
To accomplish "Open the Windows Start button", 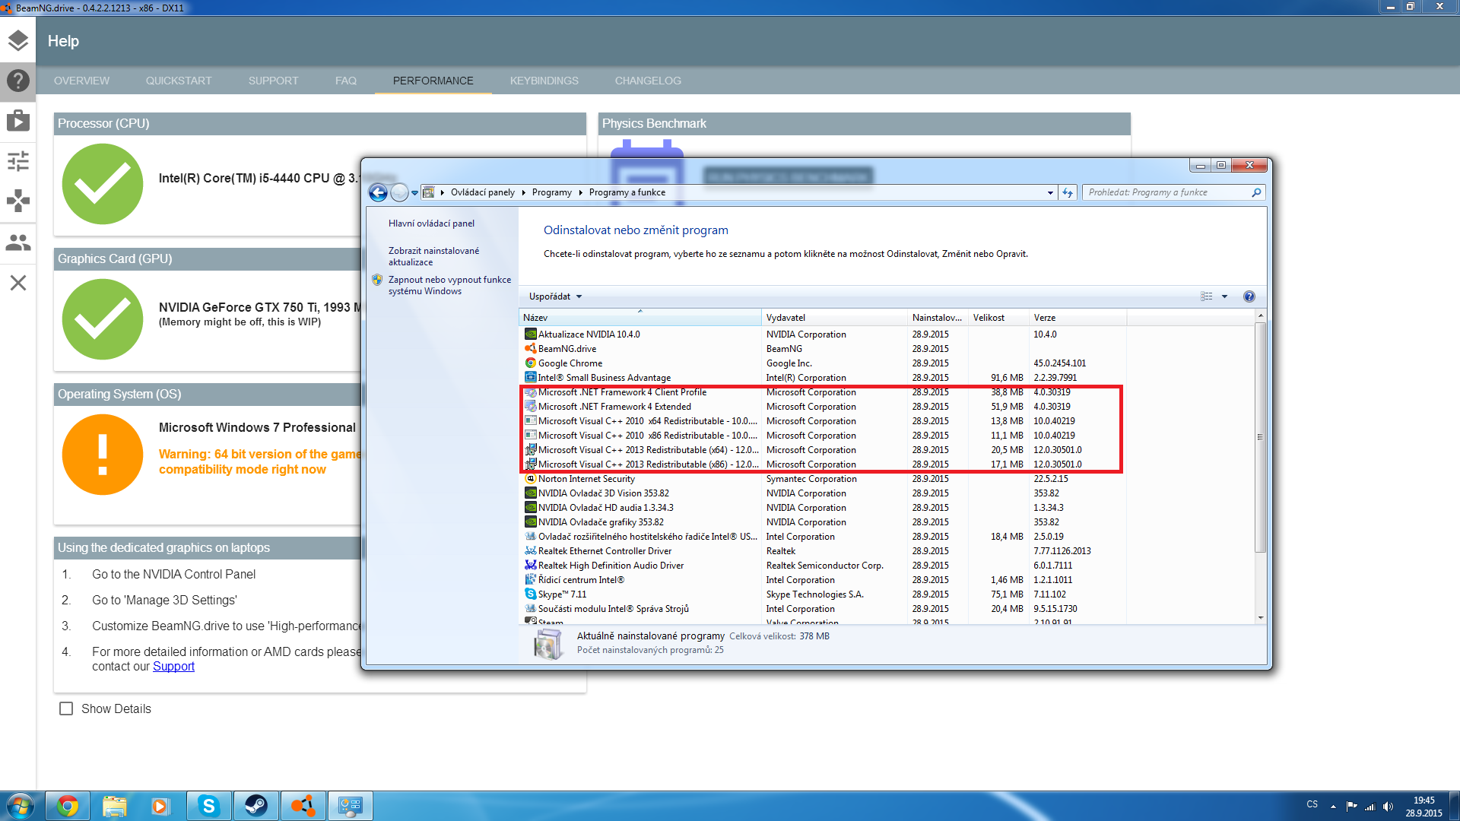I will 20,806.
